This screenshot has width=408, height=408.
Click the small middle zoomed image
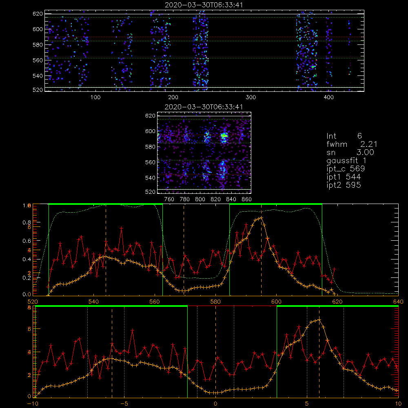click(x=204, y=153)
